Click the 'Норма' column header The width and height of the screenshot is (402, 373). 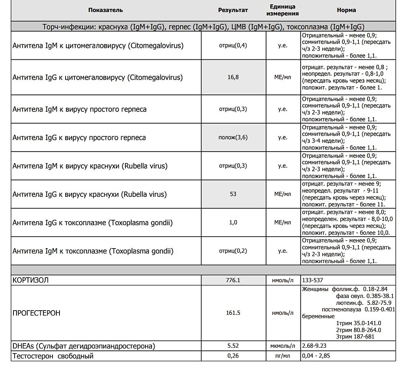346,10
